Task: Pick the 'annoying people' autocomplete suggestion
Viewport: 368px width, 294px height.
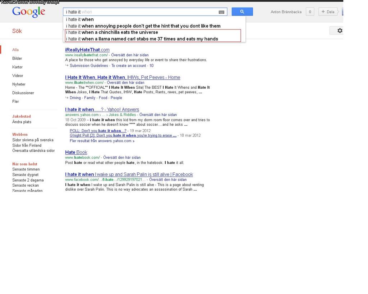Action: coord(143,26)
